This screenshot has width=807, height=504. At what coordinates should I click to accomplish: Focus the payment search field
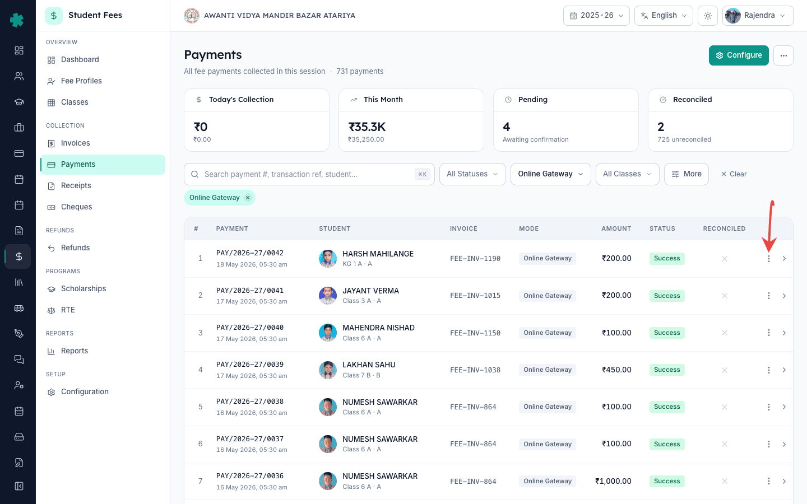[309, 174]
